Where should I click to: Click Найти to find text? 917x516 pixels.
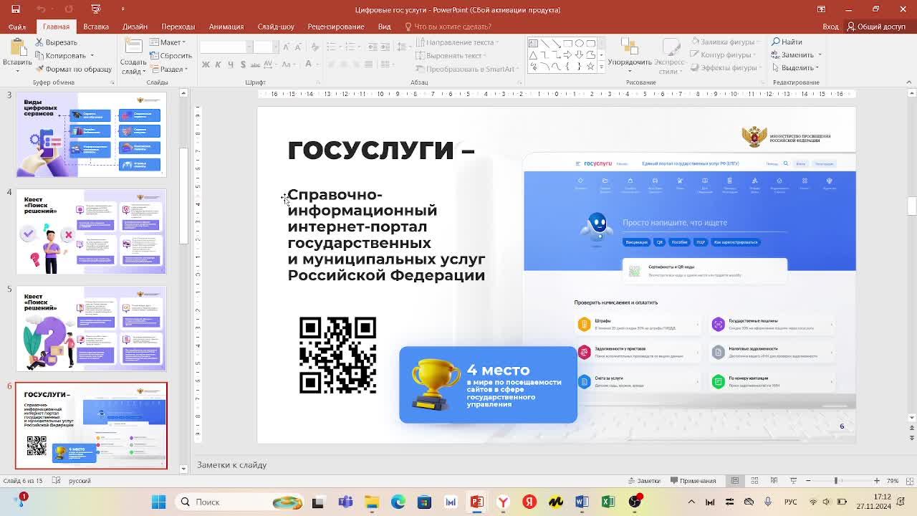tap(787, 42)
